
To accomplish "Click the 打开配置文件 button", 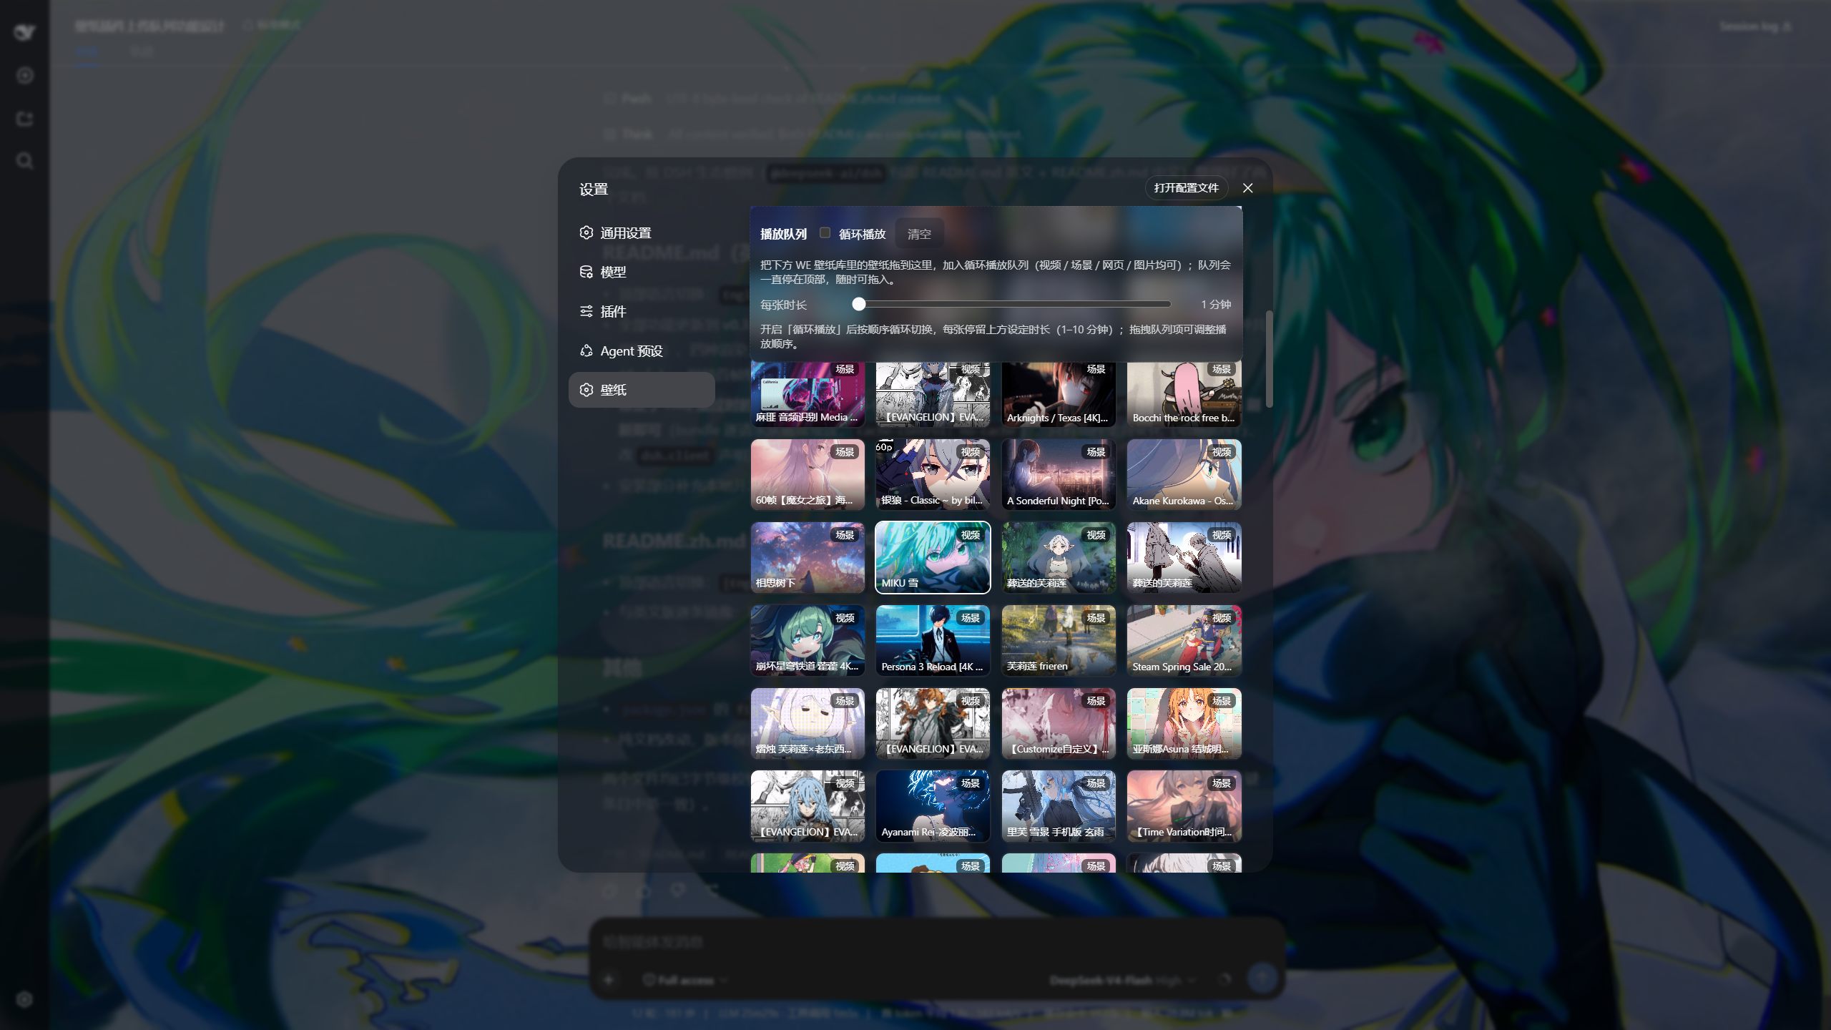I will click(x=1186, y=187).
